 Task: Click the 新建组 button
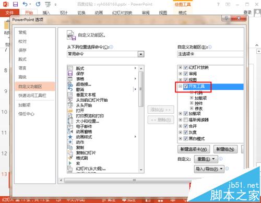point(226,149)
